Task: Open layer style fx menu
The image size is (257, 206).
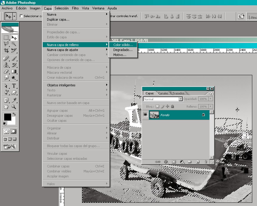Action: coord(166,162)
